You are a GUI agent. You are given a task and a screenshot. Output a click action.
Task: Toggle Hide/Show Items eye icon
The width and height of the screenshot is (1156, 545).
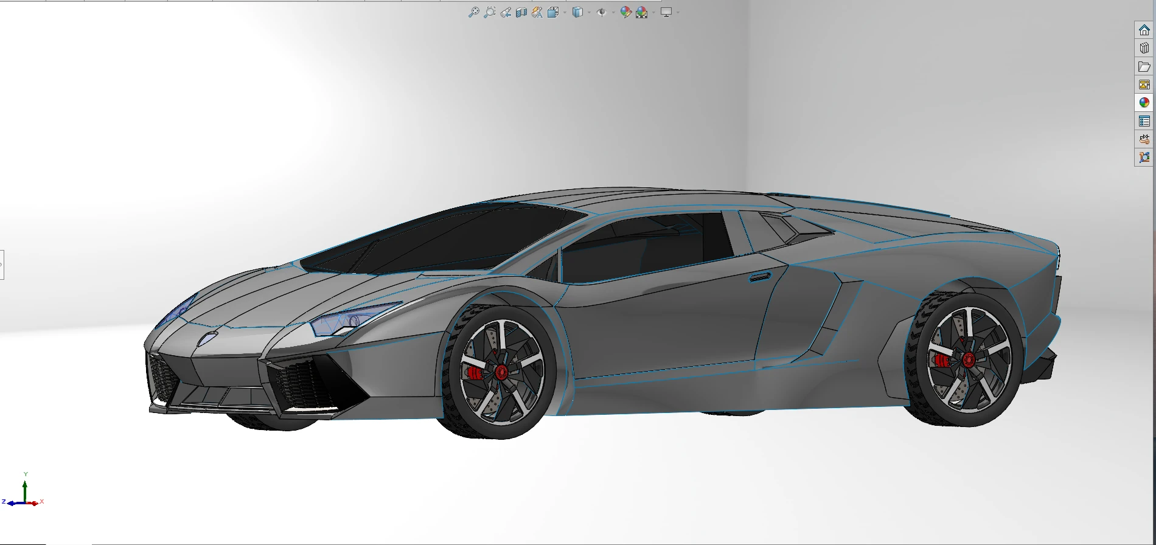602,12
